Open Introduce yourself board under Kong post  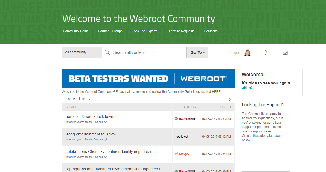86,140
